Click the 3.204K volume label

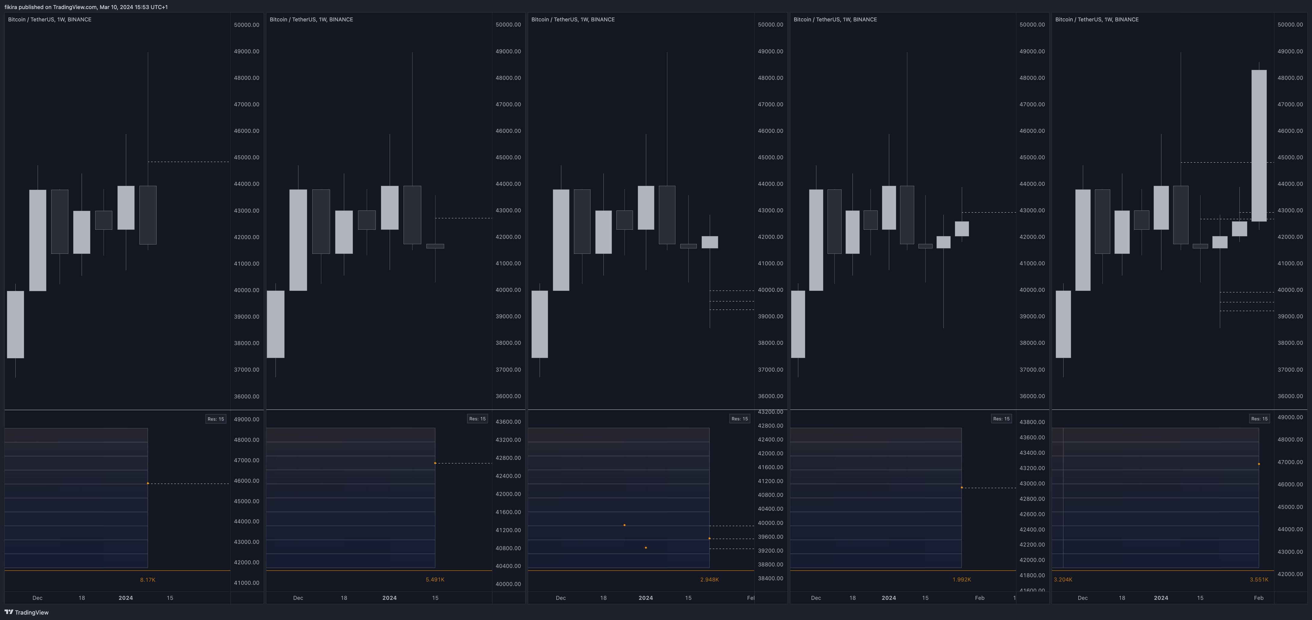1063,580
